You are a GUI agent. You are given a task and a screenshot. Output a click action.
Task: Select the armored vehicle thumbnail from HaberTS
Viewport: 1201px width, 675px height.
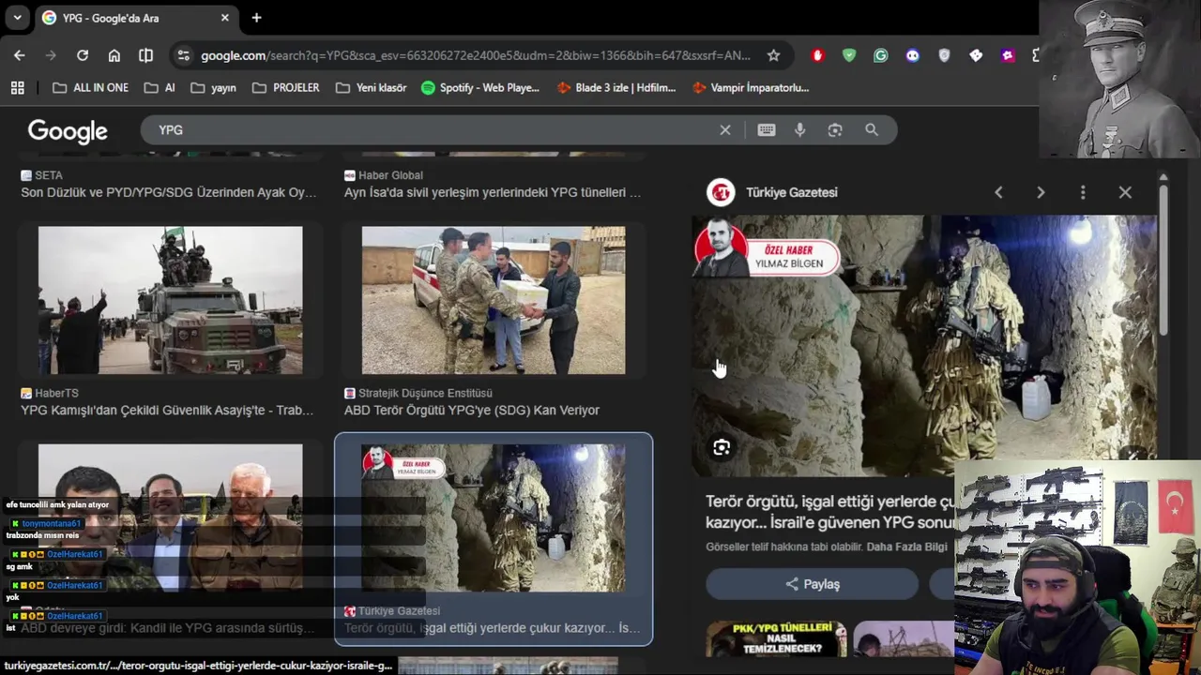tap(171, 300)
